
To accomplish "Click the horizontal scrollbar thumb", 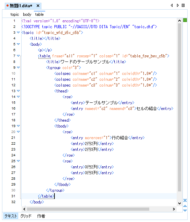I will [88, 209].
